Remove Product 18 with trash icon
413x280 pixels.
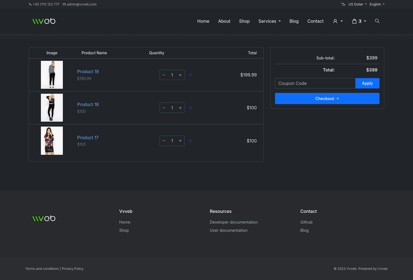(x=190, y=108)
